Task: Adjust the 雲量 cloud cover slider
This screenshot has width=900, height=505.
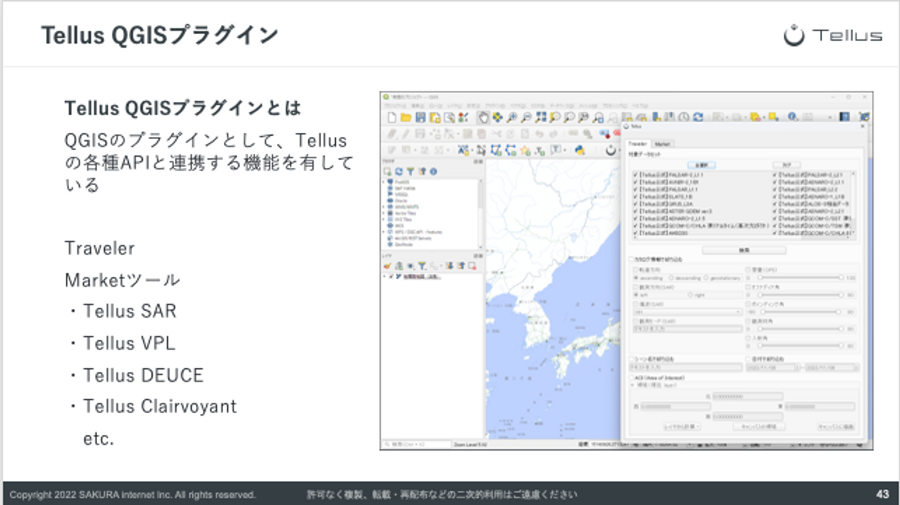Action: pos(800,278)
